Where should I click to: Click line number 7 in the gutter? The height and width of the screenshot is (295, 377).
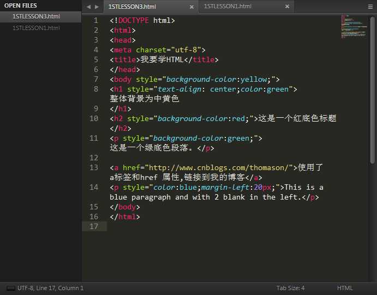(95, 79)
